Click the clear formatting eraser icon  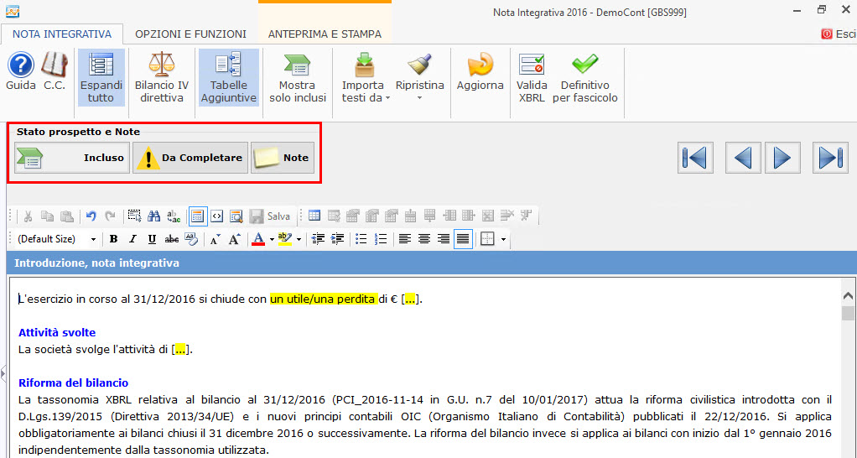click(190, 239)
